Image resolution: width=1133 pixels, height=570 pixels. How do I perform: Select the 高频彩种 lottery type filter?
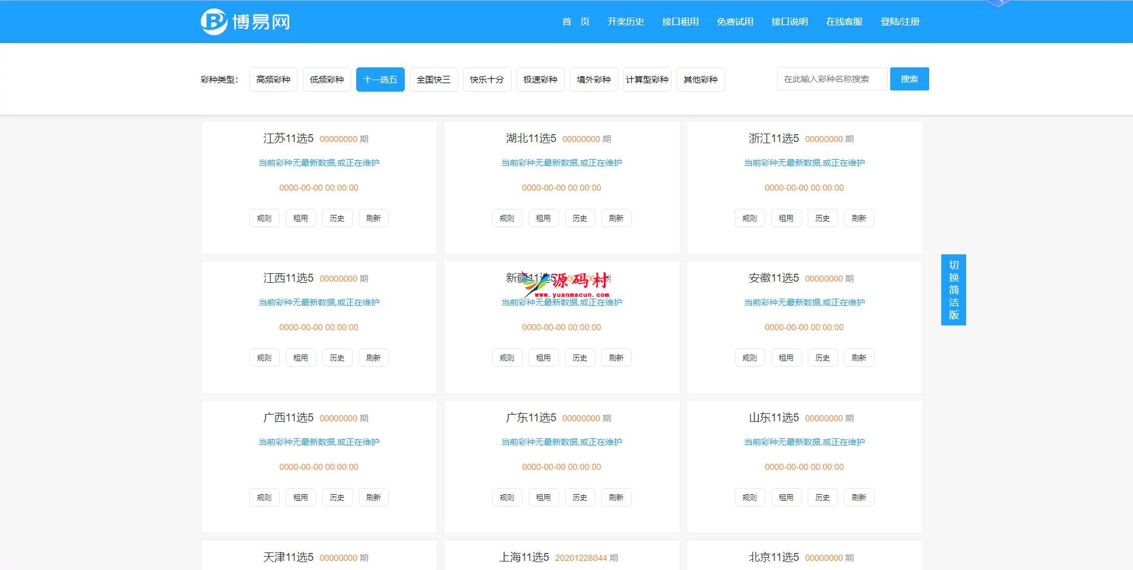(x=273, y=80)
